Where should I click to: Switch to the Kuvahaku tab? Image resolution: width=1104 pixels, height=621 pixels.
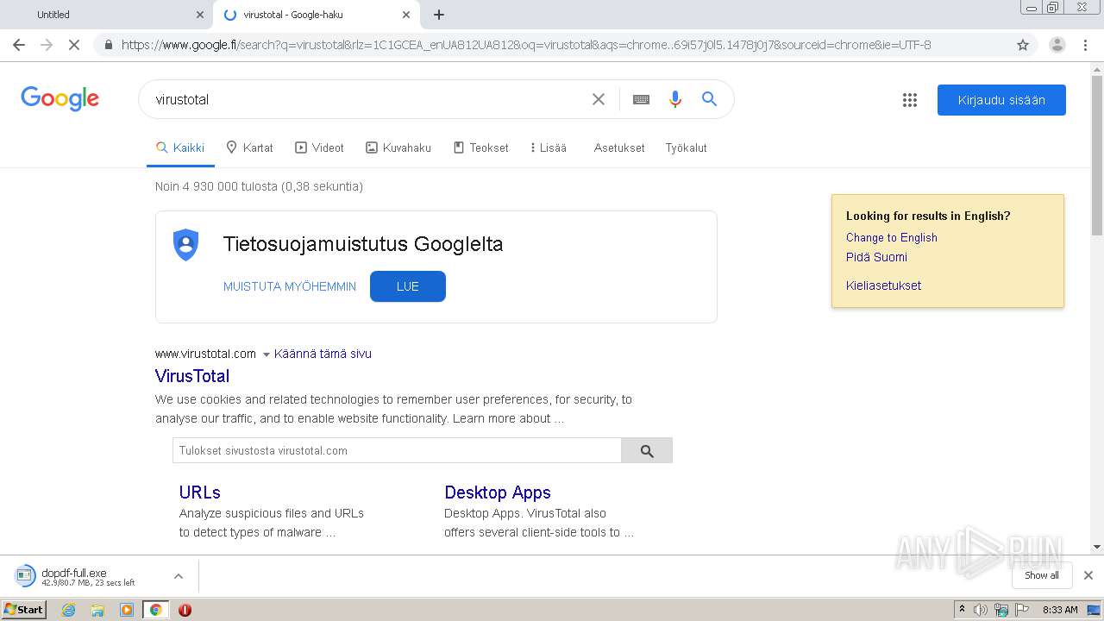point(398,147)
